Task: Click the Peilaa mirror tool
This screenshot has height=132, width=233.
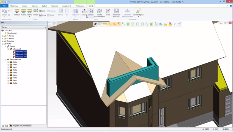Action: click(36, 12)
